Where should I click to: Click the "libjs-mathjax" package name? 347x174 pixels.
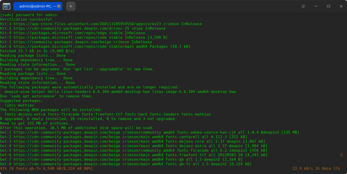pyautogui.click(x=19, y=105)
